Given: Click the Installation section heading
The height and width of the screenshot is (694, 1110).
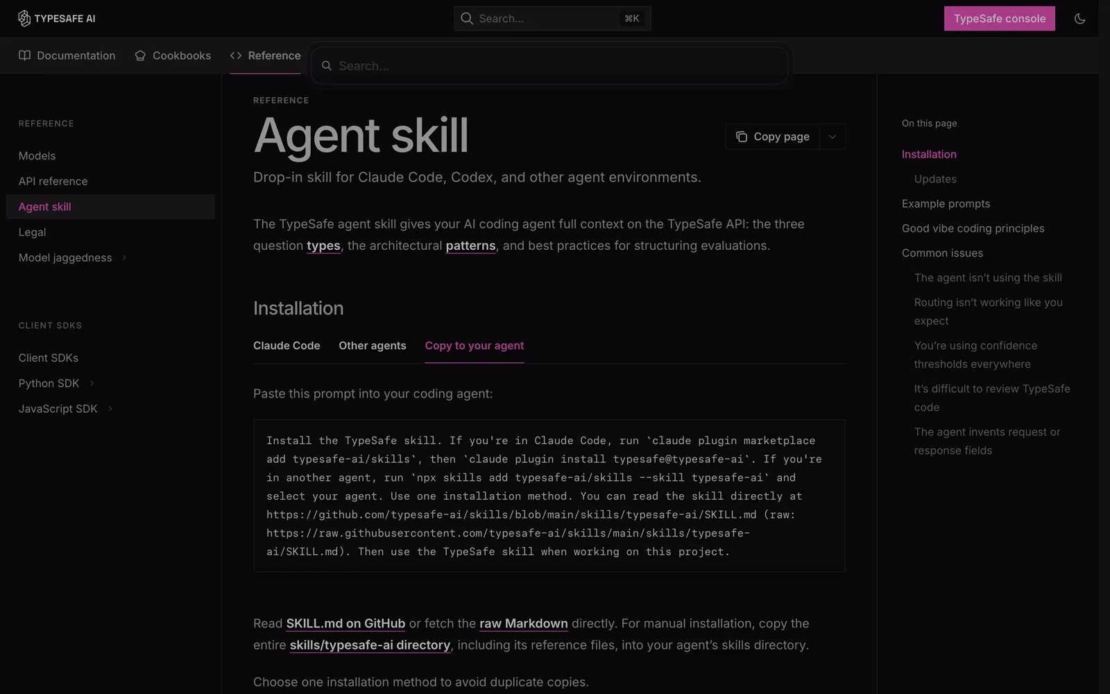Looking at the screenshot, I should click(298, 308).
